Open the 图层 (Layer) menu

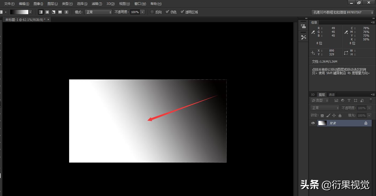pos(52,3)
